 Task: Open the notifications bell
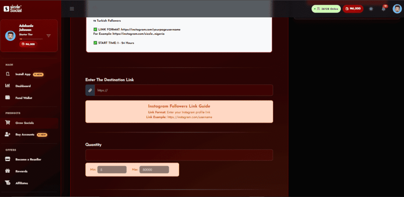point(383,9)
